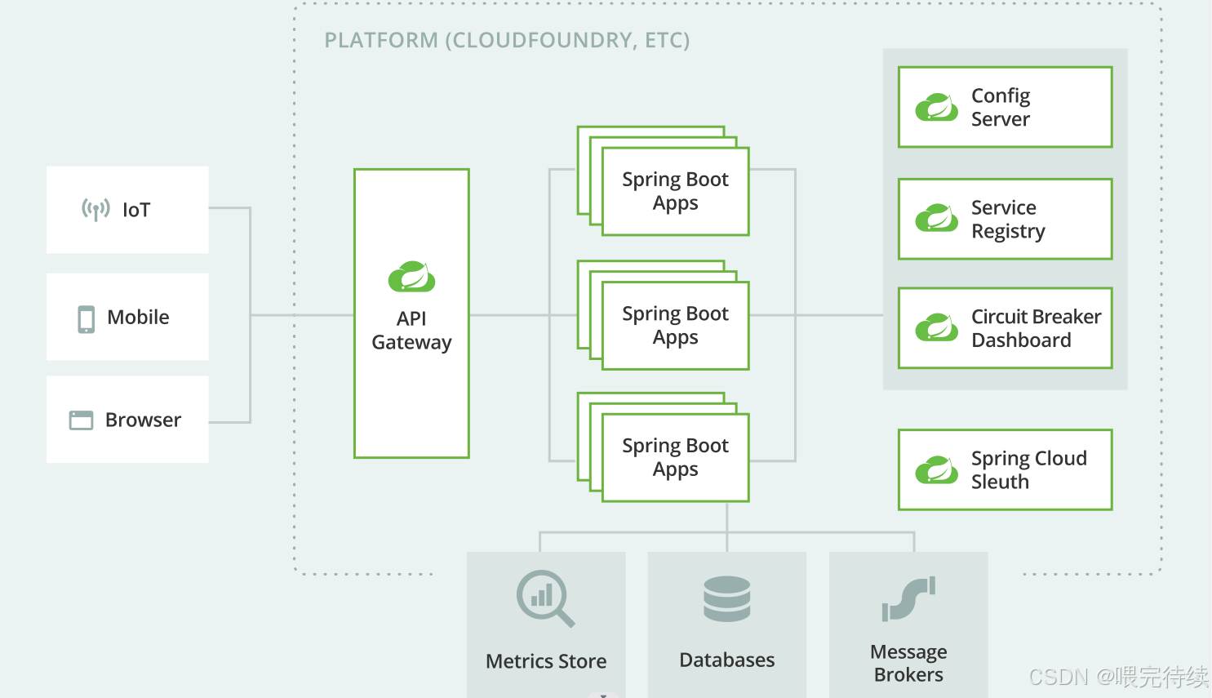Click the Spring icon beside Spring Cloud Sleuth
The image size is (1212, 698).
coord(936,469)
